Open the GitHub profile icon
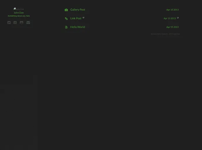The width and height of the screenshot is (202, 150). click(21, 23)
